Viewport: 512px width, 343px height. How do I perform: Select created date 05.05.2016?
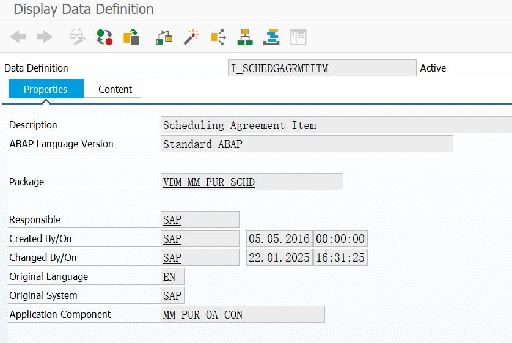click(x=279, y=238)
